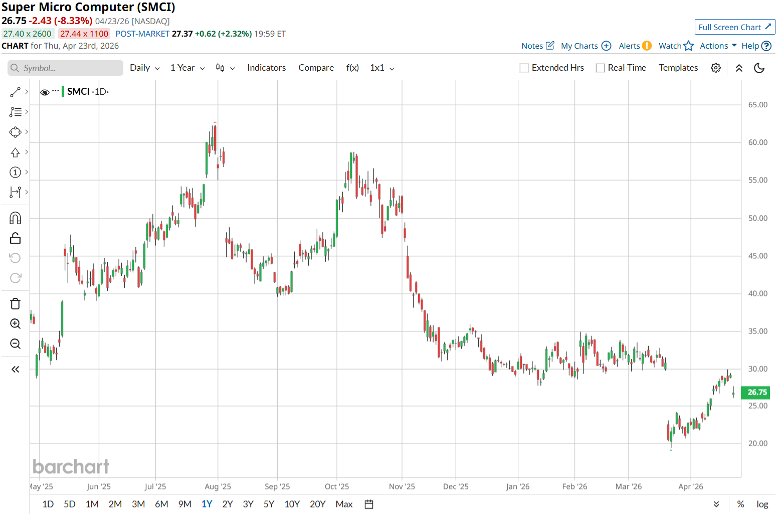Switch to the 5Y range tab
Screen dimensions: 777x514
(x=269, y=504)
